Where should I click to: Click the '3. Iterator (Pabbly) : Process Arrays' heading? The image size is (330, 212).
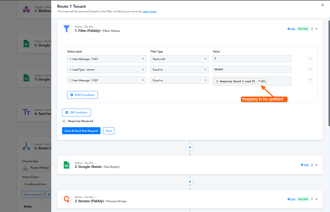pyautogui.click(x=100, y=201)
